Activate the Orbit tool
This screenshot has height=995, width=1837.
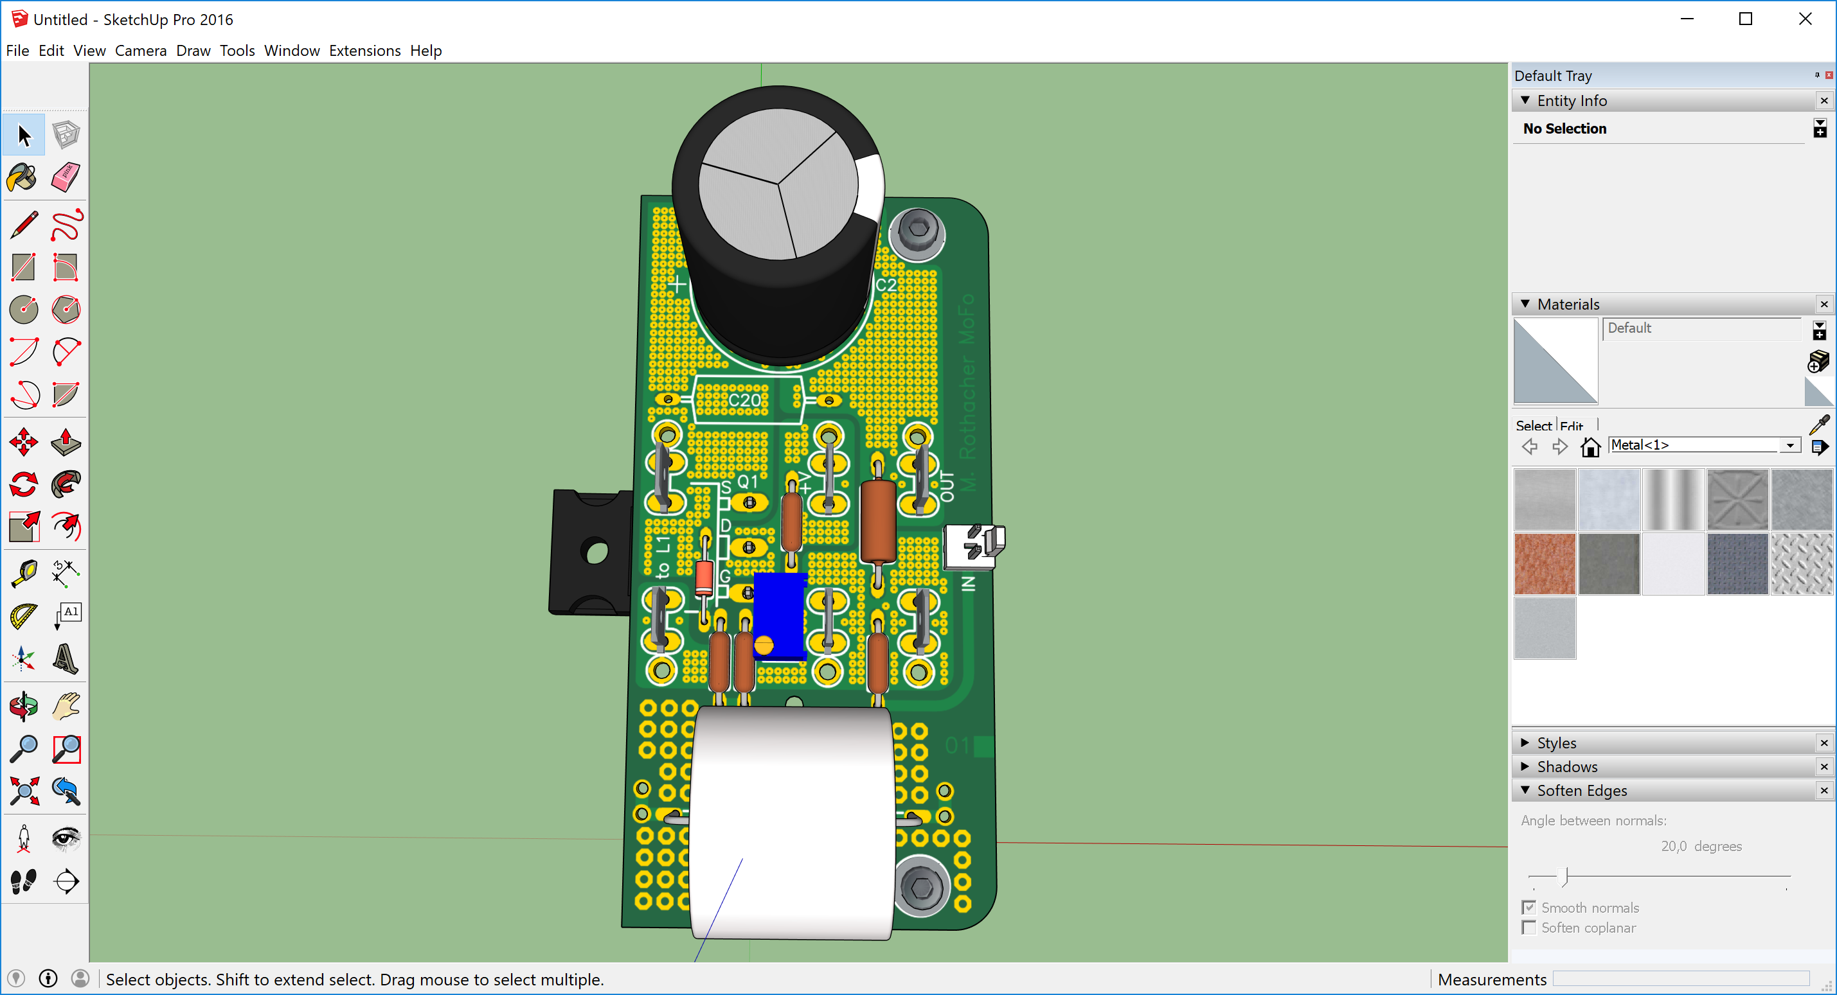click(x=24, y=707)
